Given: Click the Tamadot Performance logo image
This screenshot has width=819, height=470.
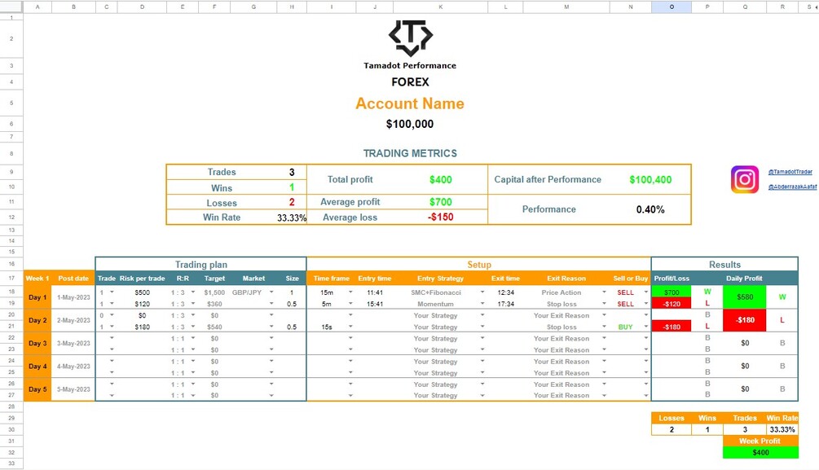Looking at the screenshot, I should (x=411, y=38).
